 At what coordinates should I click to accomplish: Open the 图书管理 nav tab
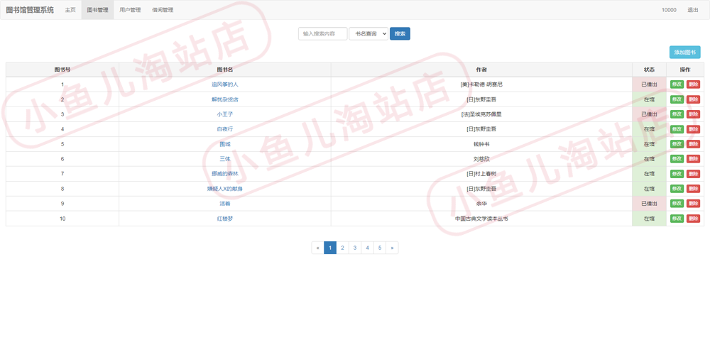tap(97, 10)
